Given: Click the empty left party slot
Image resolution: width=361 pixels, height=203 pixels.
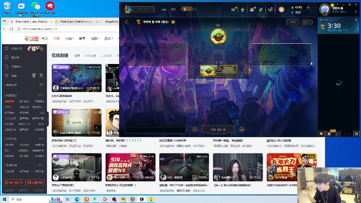Looking at the screenshot, I should pyautogui.click(x=155, y=55).
